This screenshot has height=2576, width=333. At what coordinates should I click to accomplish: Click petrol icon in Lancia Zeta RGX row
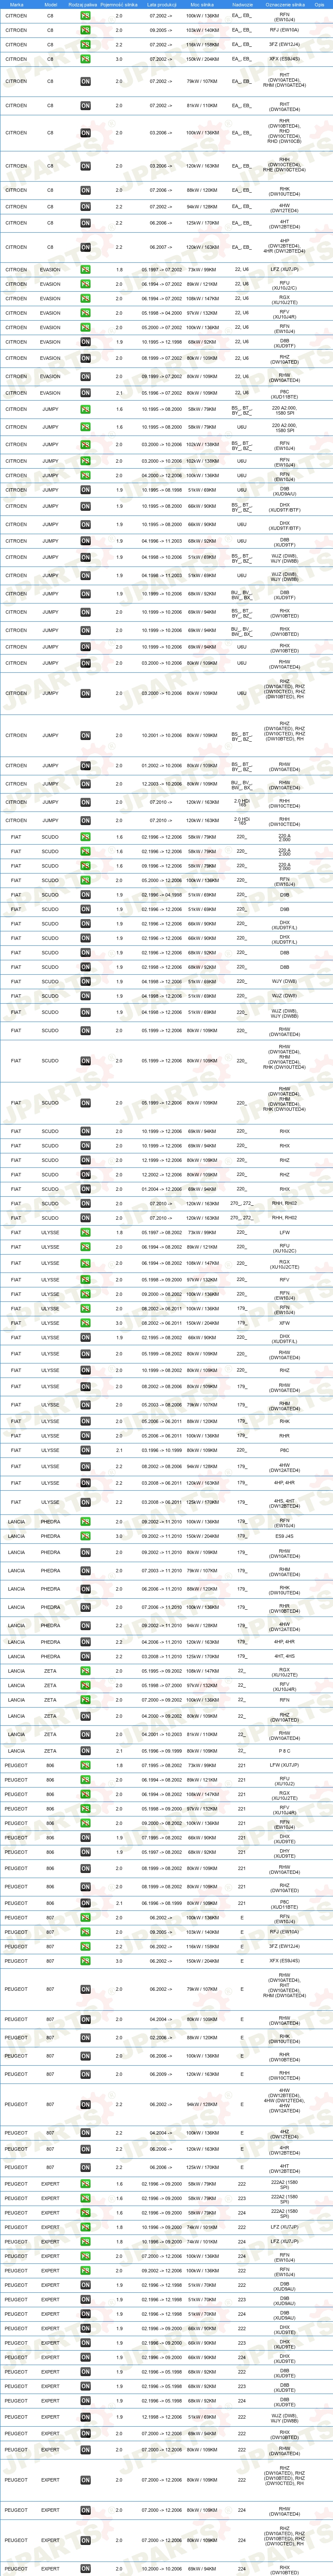tap(85, 1671)
